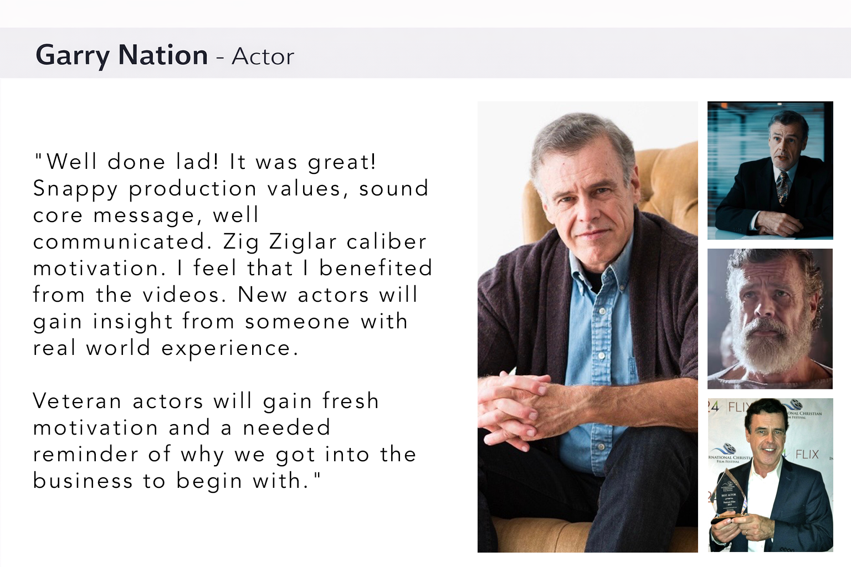Open the top thumbnail with suit and tie
Viewport: 851px width, 567px height.
(x=770, y=170)
